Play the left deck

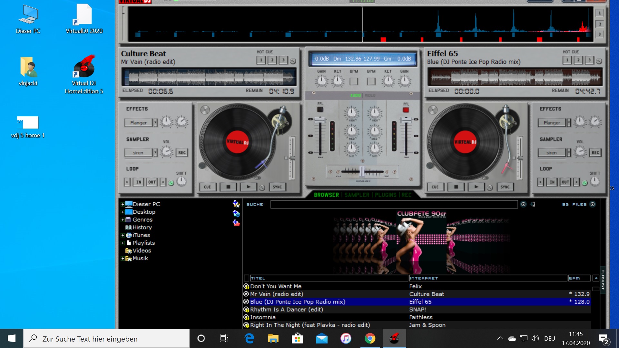pos(248,187)
